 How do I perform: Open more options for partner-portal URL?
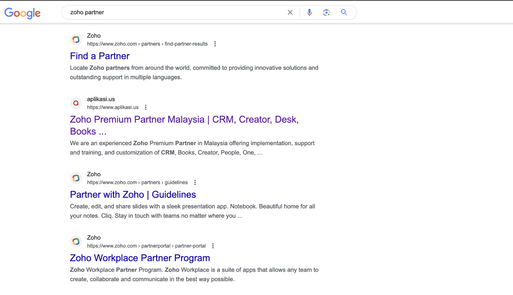(x=213, y=246)
